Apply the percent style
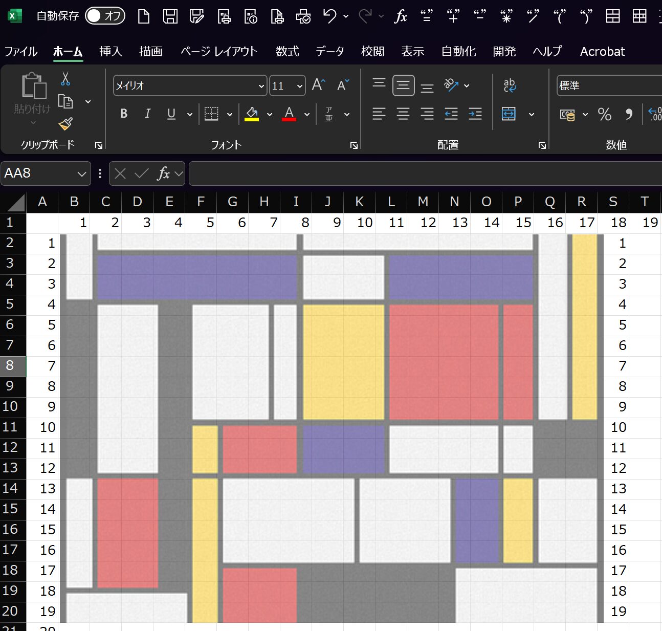 pyautogui.click(x=605, y=114)
